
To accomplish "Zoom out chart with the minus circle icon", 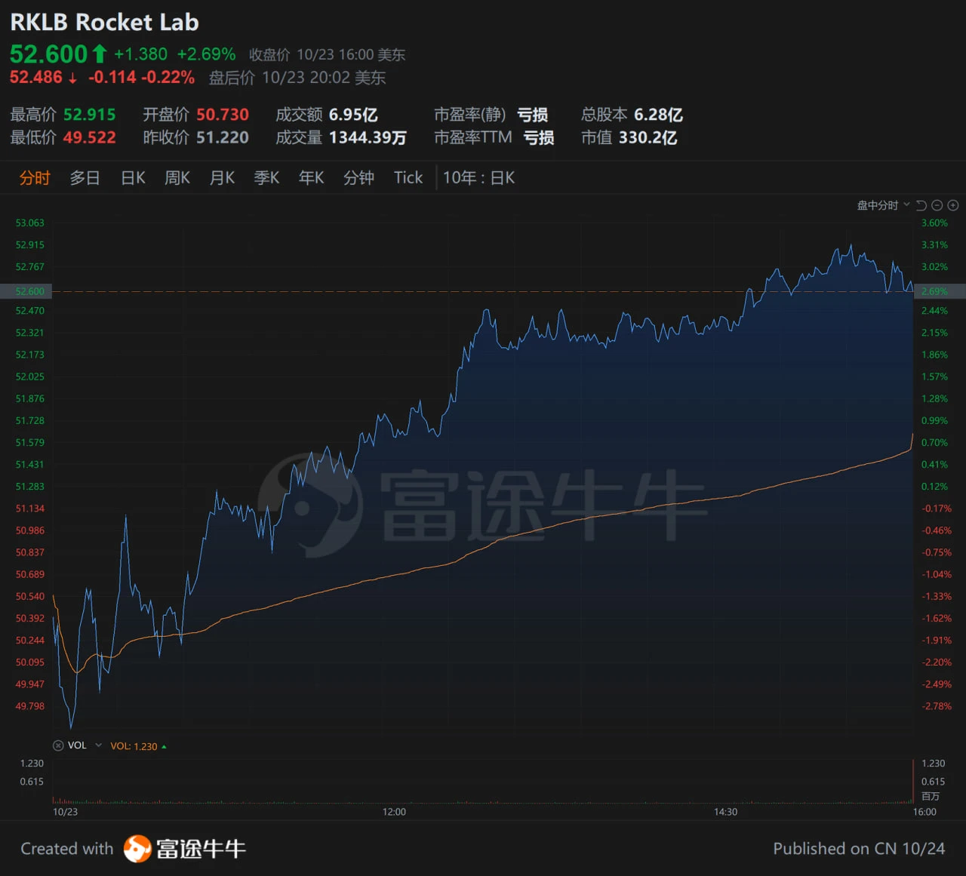I will coord(937,205).
